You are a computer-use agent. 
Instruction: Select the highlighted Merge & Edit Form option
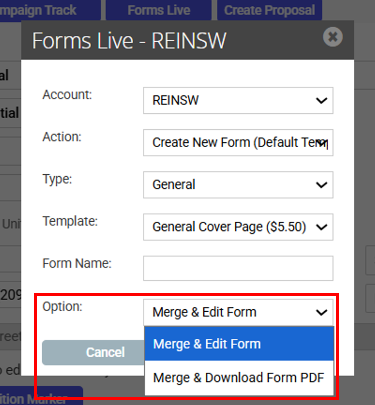pyautogui.click(x=239, y=344)
